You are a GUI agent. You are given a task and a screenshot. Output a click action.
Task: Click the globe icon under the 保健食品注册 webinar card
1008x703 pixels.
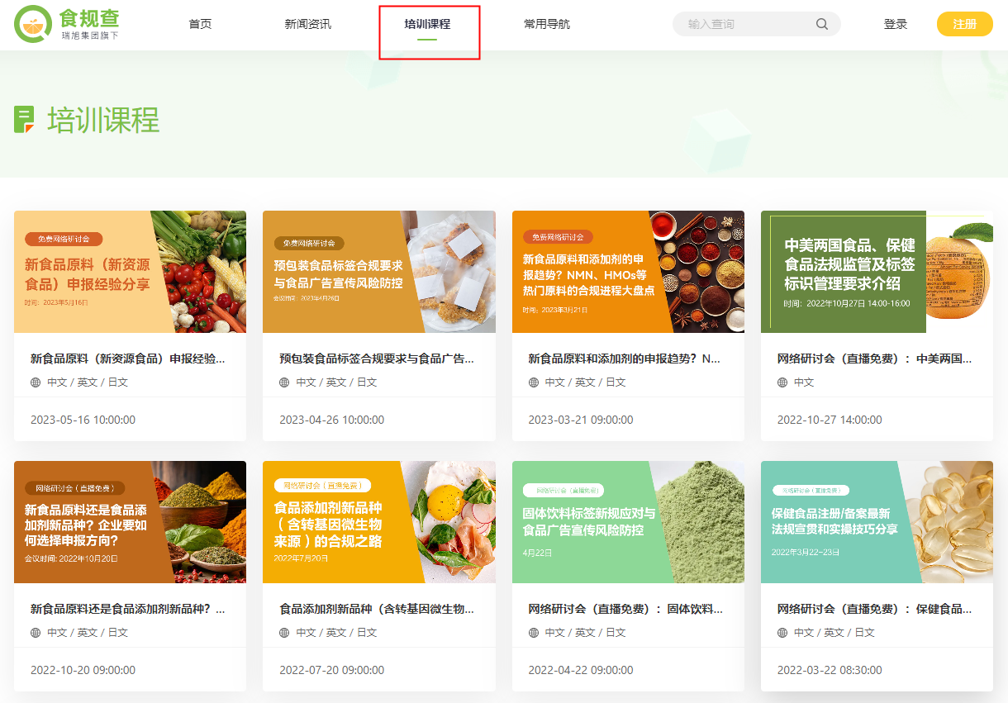(x=780, y=632)
